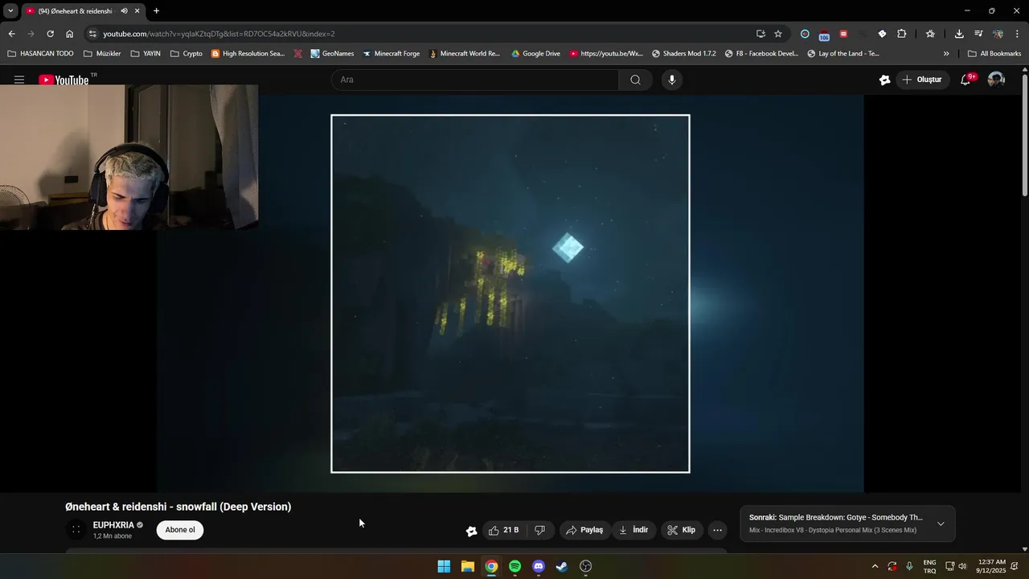1029x579 pixels.
Task: Click the Chrome profile picture in the toolbar
Action: [998, 34]
